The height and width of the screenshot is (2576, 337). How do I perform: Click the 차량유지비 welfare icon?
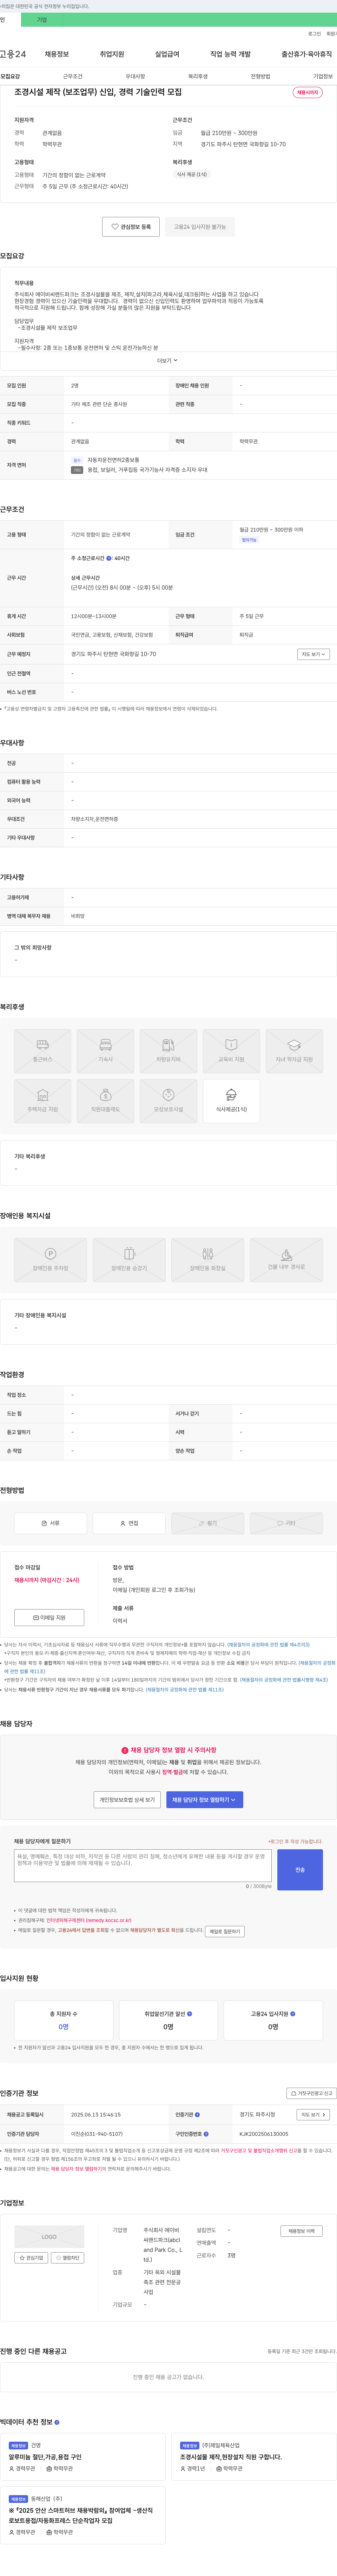pyautogui.click(x=168, y=1050)
